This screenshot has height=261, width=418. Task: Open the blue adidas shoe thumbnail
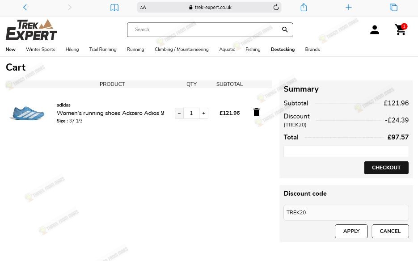(x=27, y=113)
